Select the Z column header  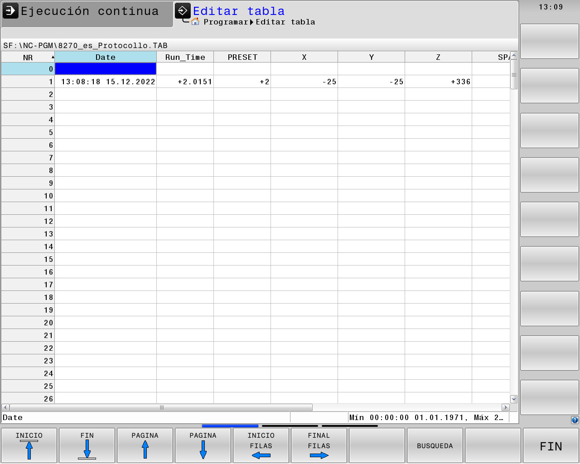(x=438, y=57)
